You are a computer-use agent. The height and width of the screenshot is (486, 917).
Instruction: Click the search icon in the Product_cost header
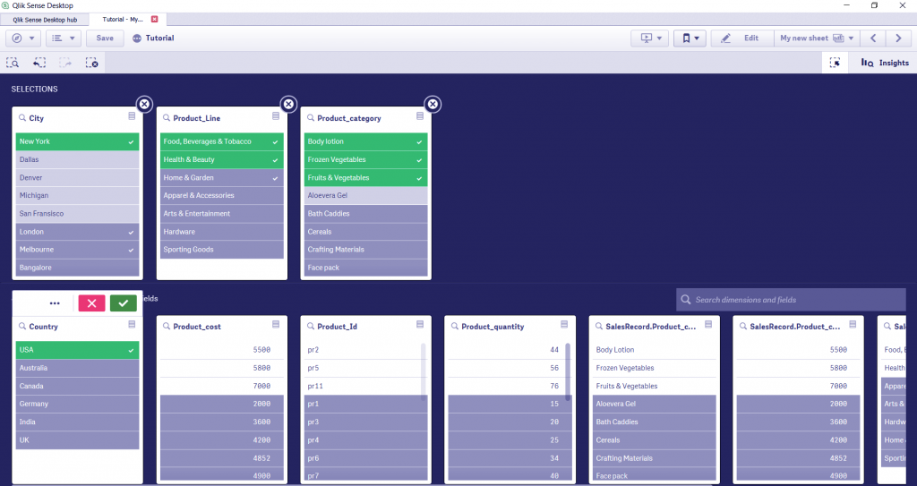tap(166, 327)
